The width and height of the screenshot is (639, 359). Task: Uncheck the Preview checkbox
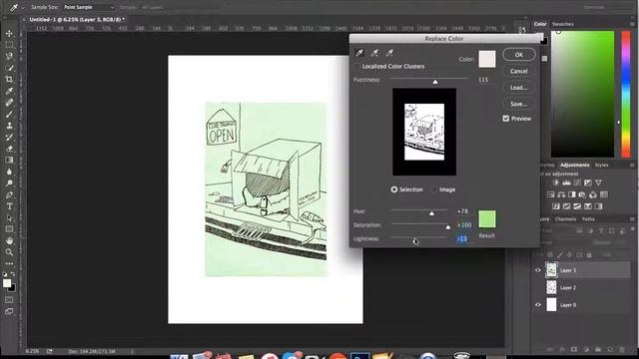506,119
